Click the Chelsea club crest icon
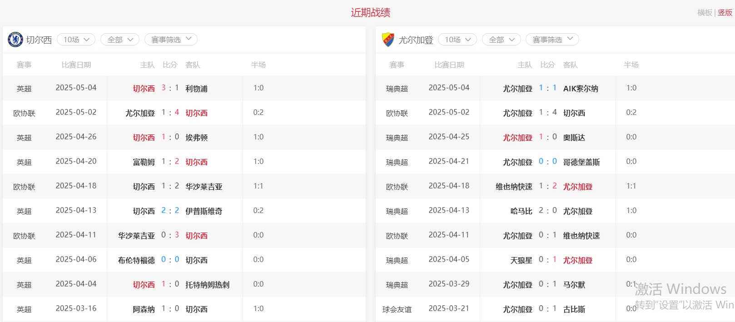 coord(15,40)
